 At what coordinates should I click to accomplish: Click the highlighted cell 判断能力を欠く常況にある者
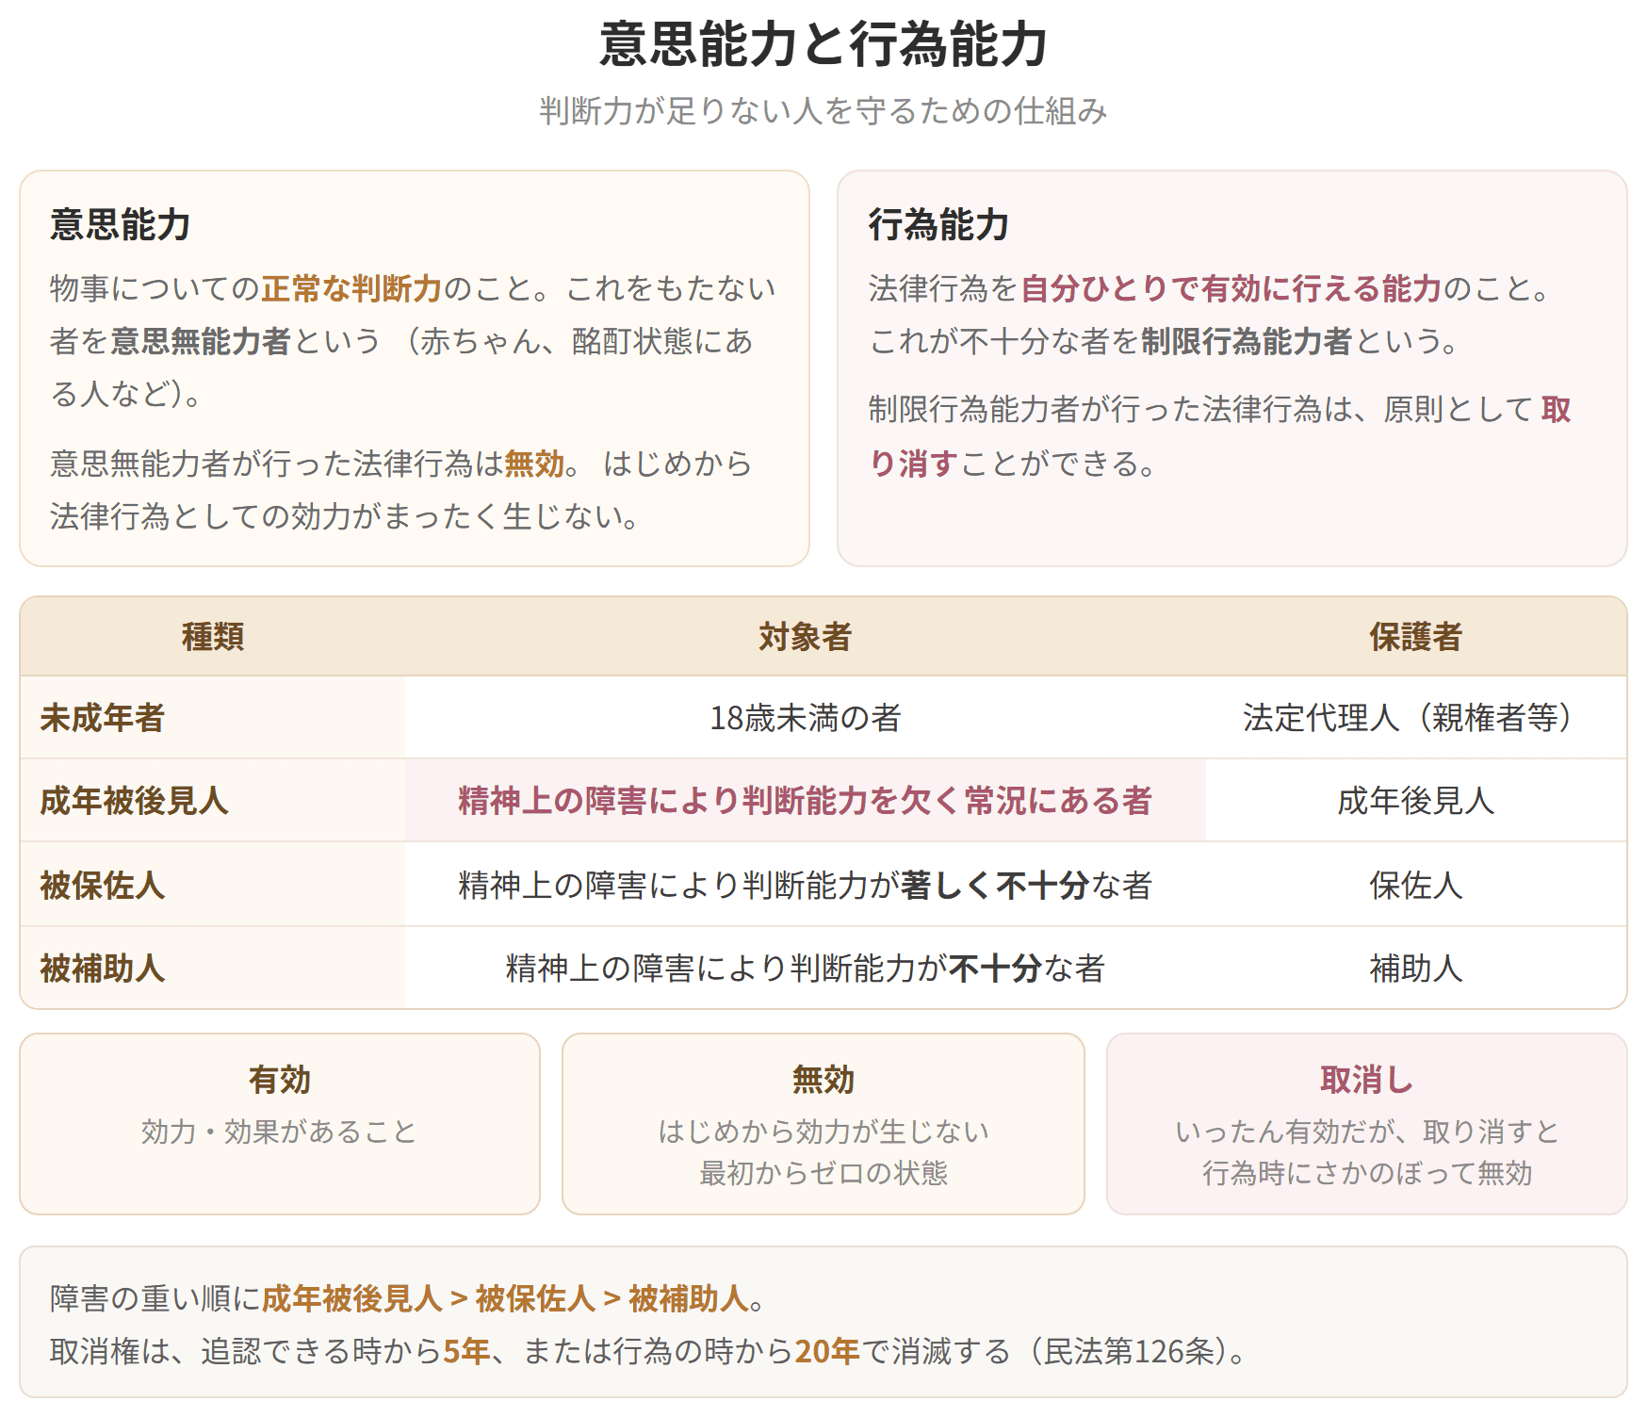click(805, 801)
